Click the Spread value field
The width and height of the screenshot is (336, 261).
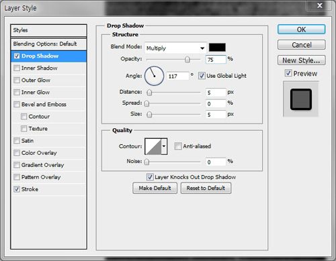(x=216, y=103)
